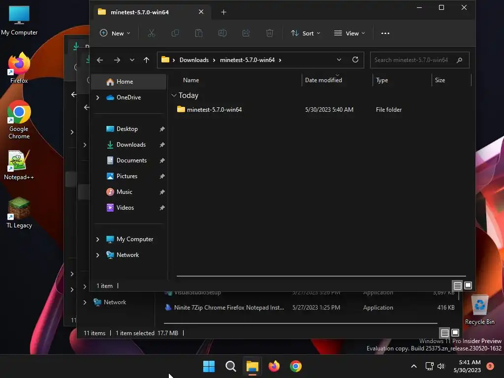The image size is (504, 378).
Task: Switch to details view layout icon
Action: pos(457,285)
